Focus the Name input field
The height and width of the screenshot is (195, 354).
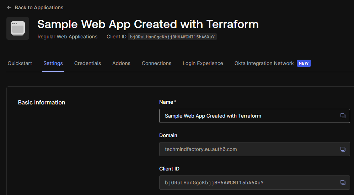[254, 116]
